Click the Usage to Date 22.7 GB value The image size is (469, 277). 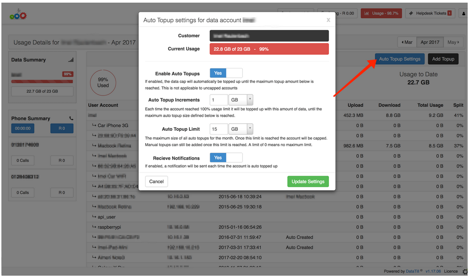click(x=418, y=83)
